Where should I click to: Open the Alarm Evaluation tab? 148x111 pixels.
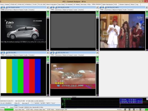click(51, 4)
